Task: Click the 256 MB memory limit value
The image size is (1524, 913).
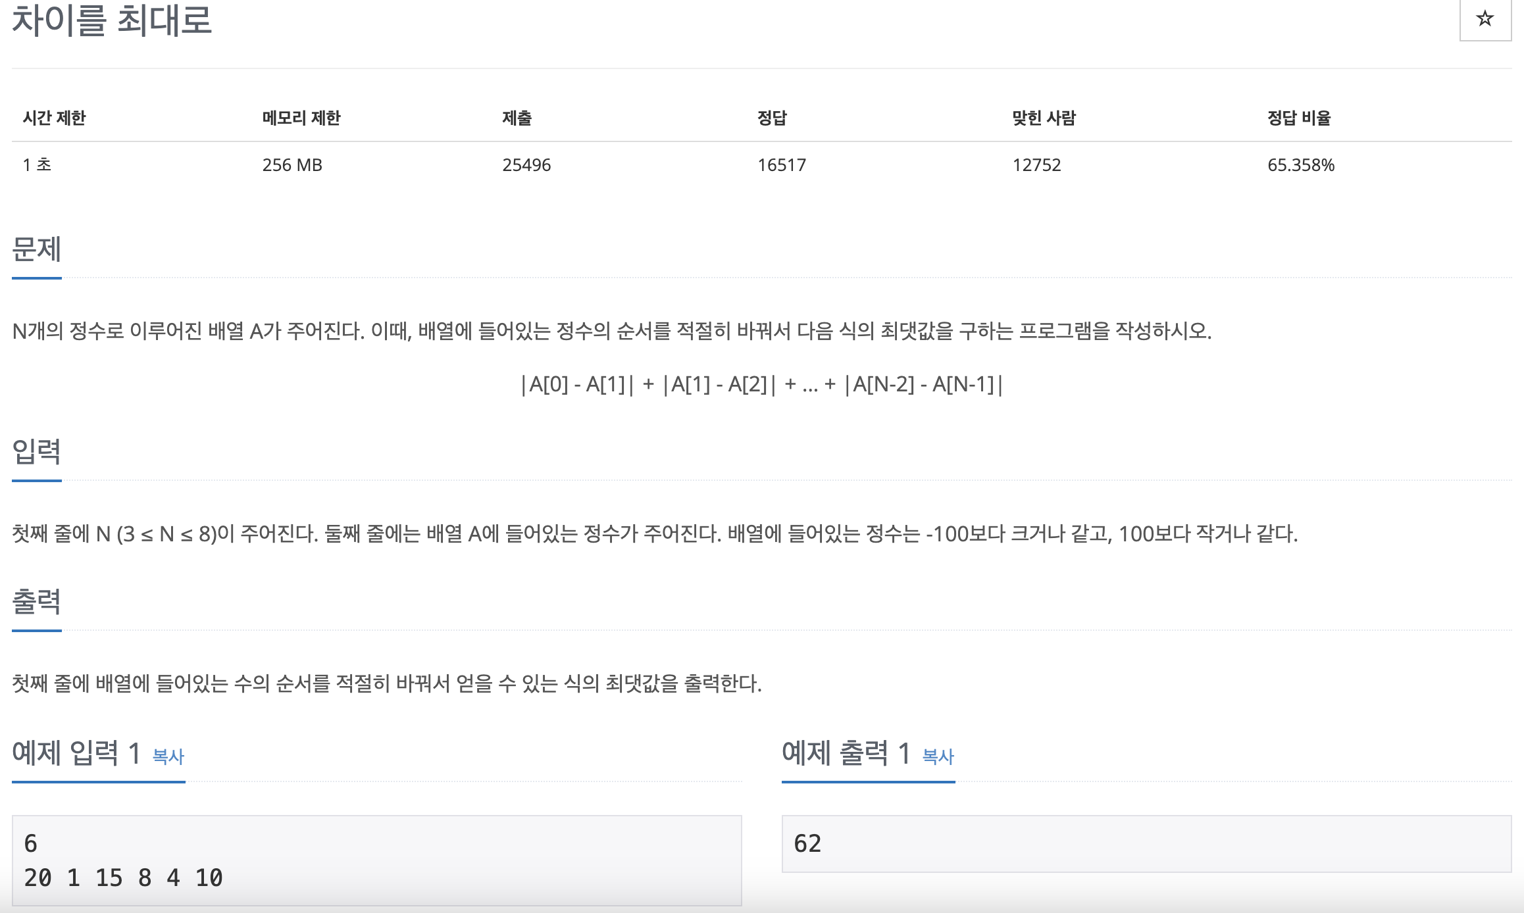Action: pos(292,165)
